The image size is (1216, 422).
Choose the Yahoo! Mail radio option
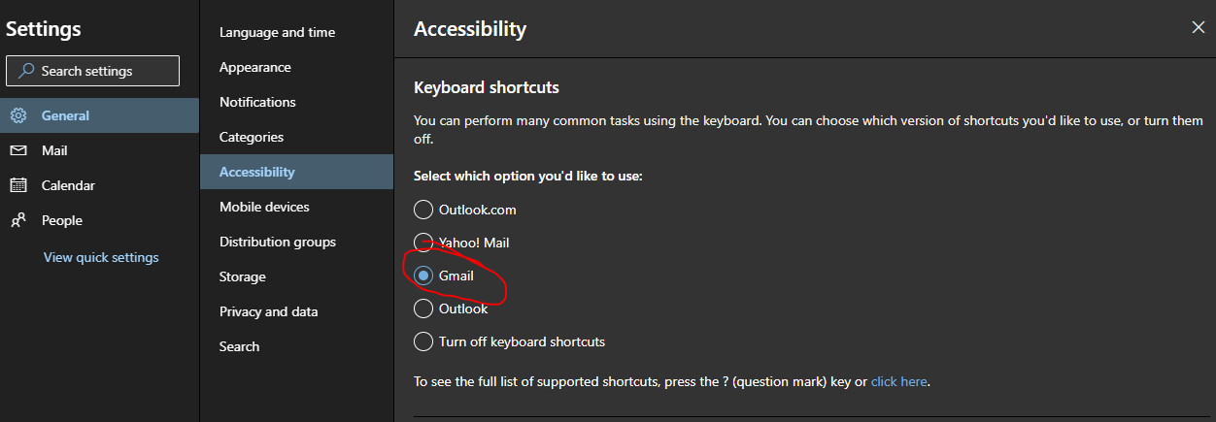coord(423,243)
